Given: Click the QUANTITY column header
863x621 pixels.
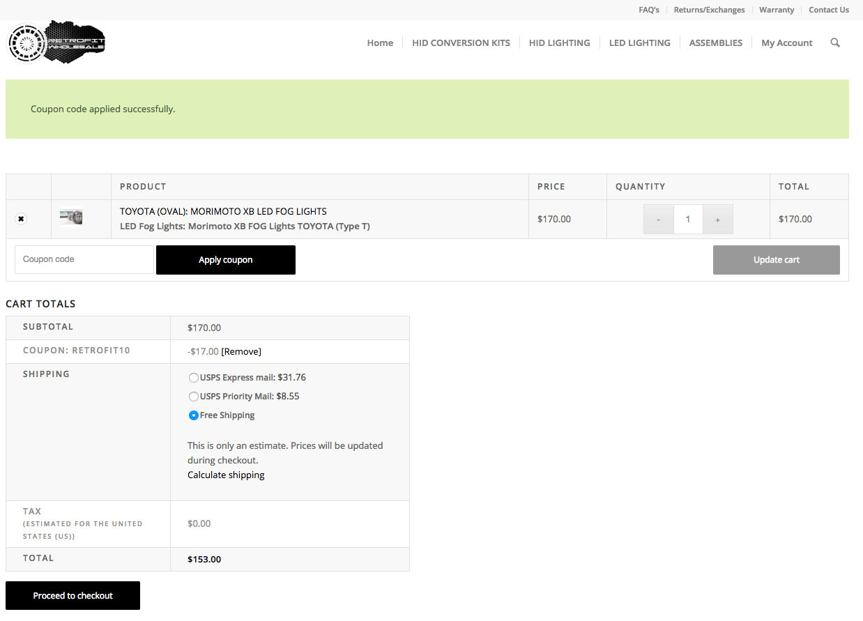Looking at the screenshot, I should tap(640, 187).
